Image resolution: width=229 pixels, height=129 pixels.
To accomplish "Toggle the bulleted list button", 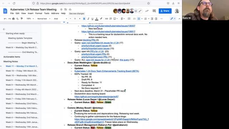I will [x=139, y=19].
